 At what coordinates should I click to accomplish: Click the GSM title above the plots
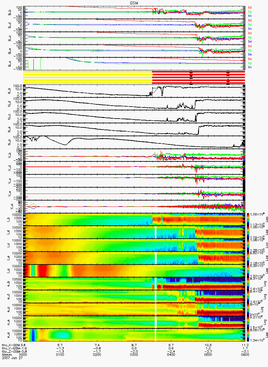click(x=134, y=3)
